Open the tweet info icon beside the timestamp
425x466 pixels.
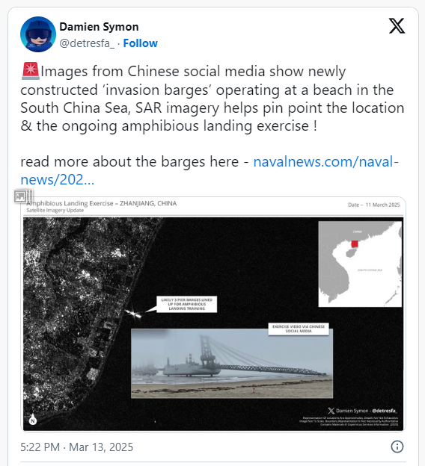point(397,447)
